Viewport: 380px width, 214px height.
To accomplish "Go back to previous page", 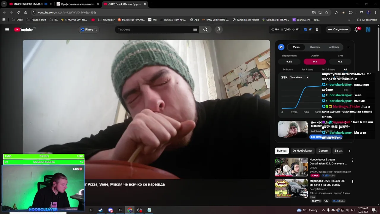I will point(4,12).
